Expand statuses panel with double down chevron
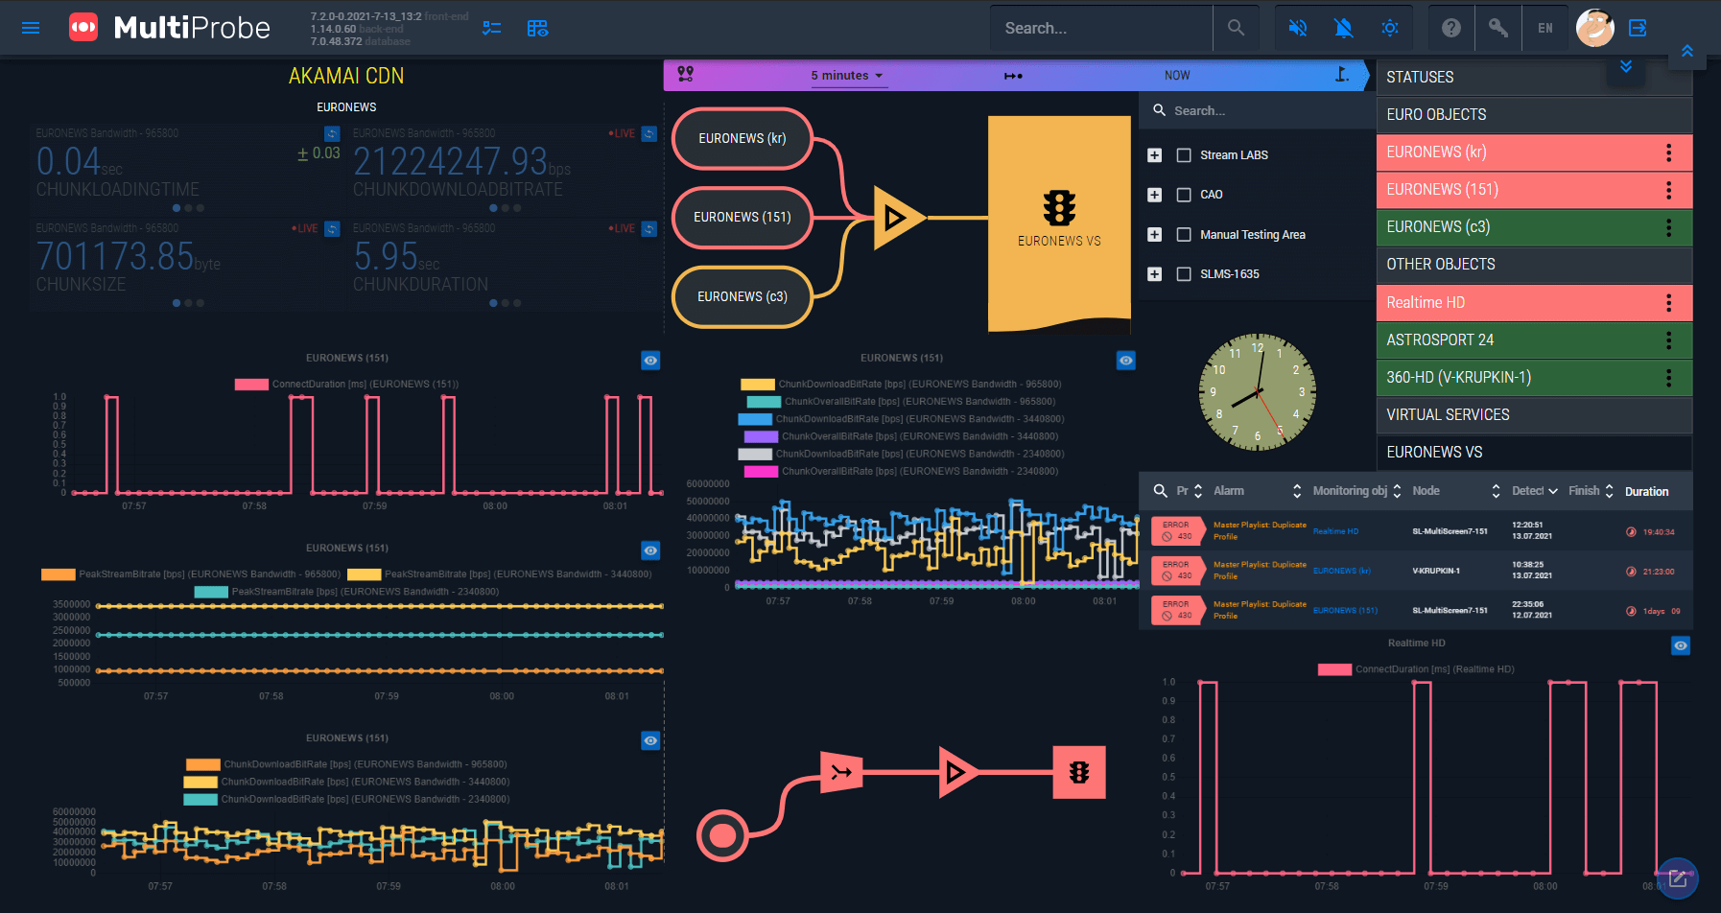The image size is (1721, 913). [x=1626, y=67]
